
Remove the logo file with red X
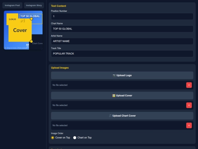coord(189,85)
